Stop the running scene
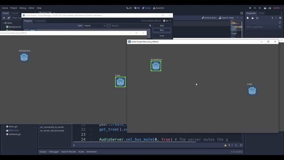This screenshot has height=160, width=284. [260, 8]
